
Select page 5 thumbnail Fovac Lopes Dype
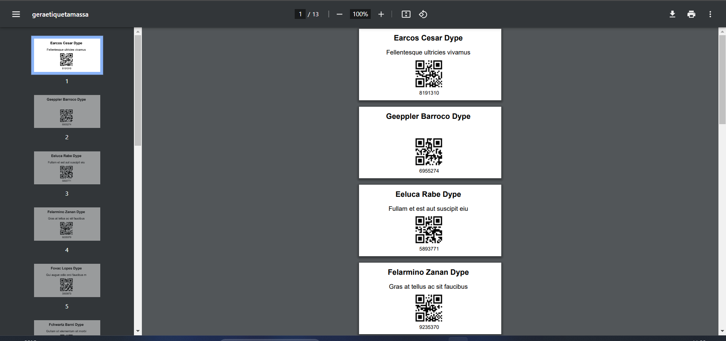(x=67, y=280)
